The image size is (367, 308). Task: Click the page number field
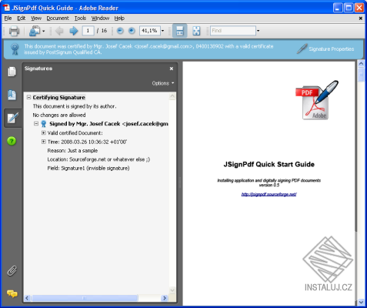tap(88, 31)
